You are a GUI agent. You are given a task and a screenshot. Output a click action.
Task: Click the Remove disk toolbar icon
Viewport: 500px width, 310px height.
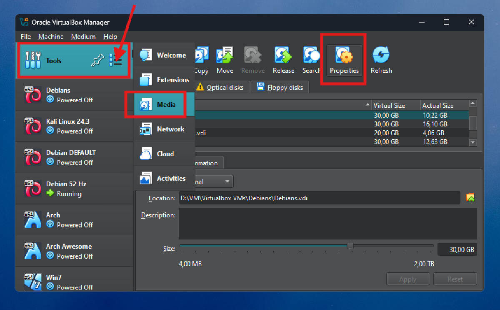pos(253,60)
